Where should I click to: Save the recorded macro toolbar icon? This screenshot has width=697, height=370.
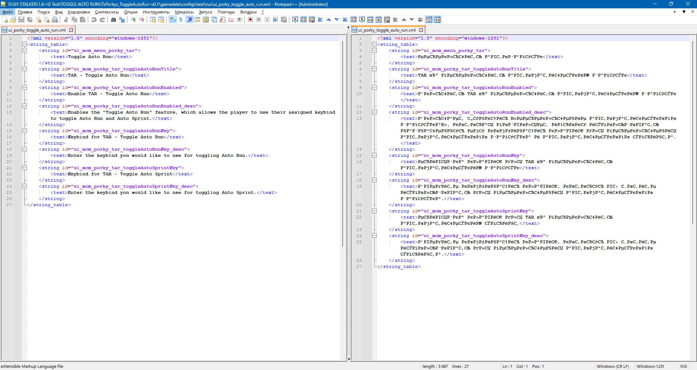[284, 20]
